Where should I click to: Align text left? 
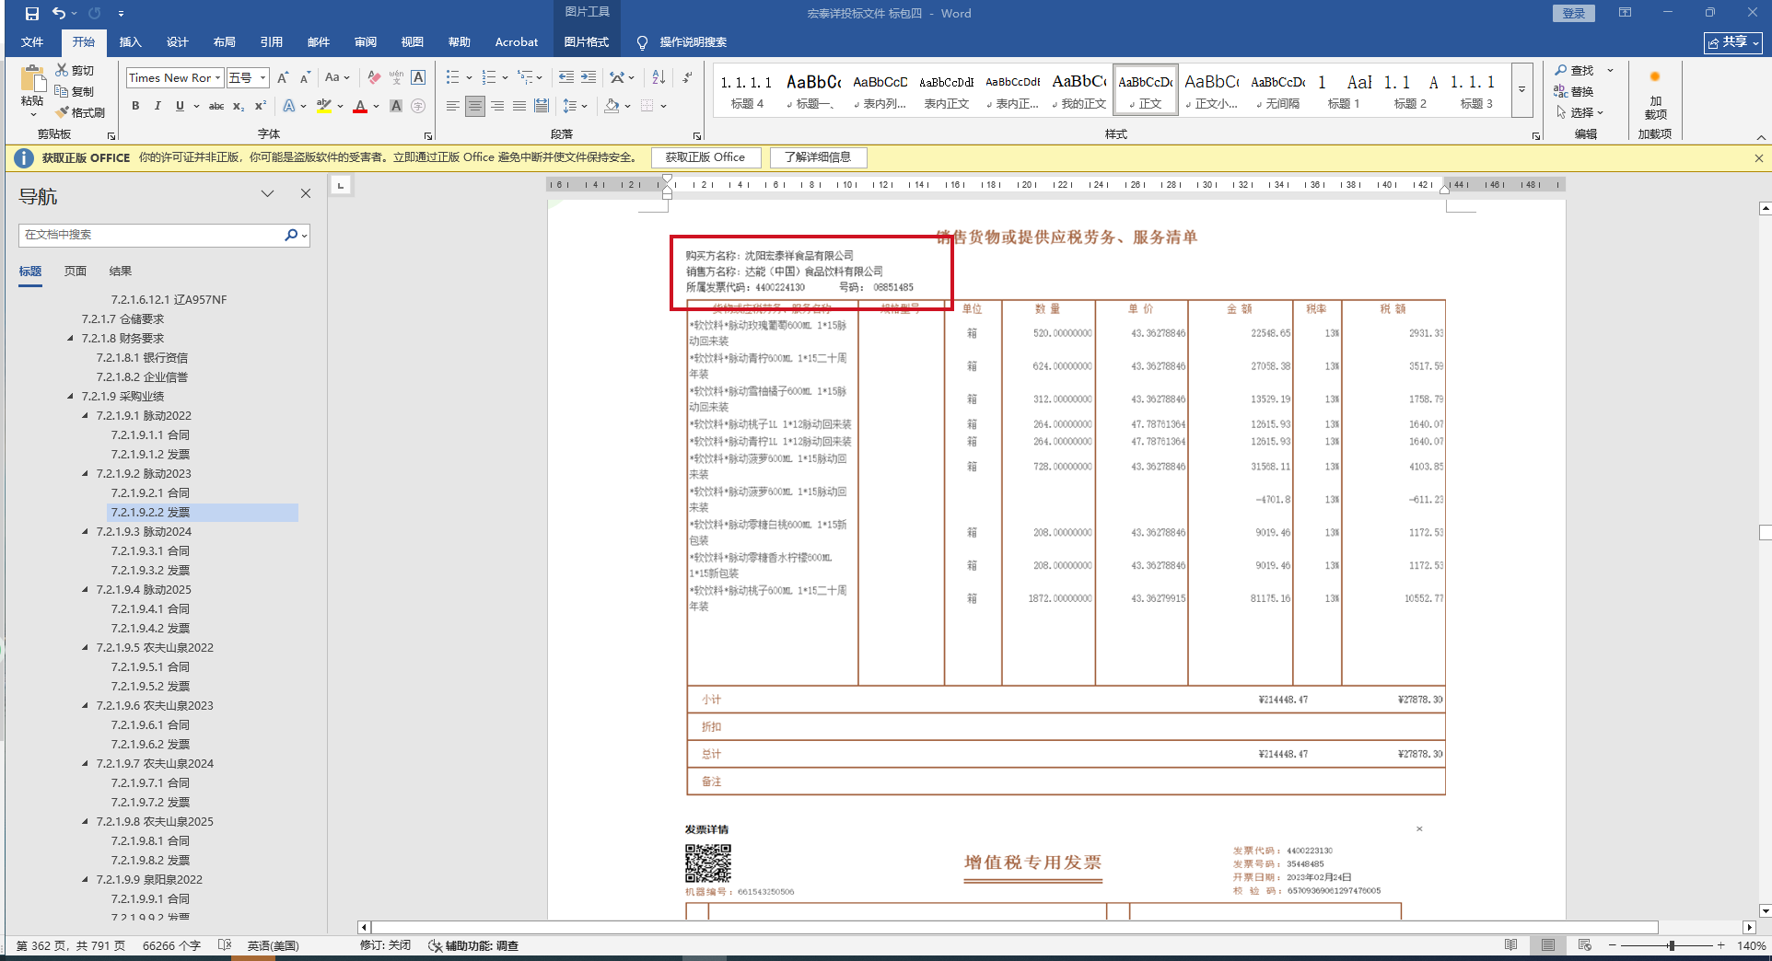(452, 106)
